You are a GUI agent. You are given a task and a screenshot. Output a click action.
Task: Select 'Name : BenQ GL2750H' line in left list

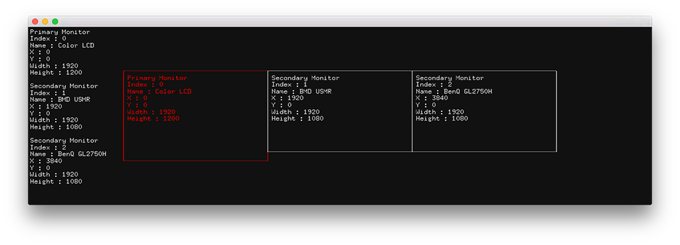point(68,154)
